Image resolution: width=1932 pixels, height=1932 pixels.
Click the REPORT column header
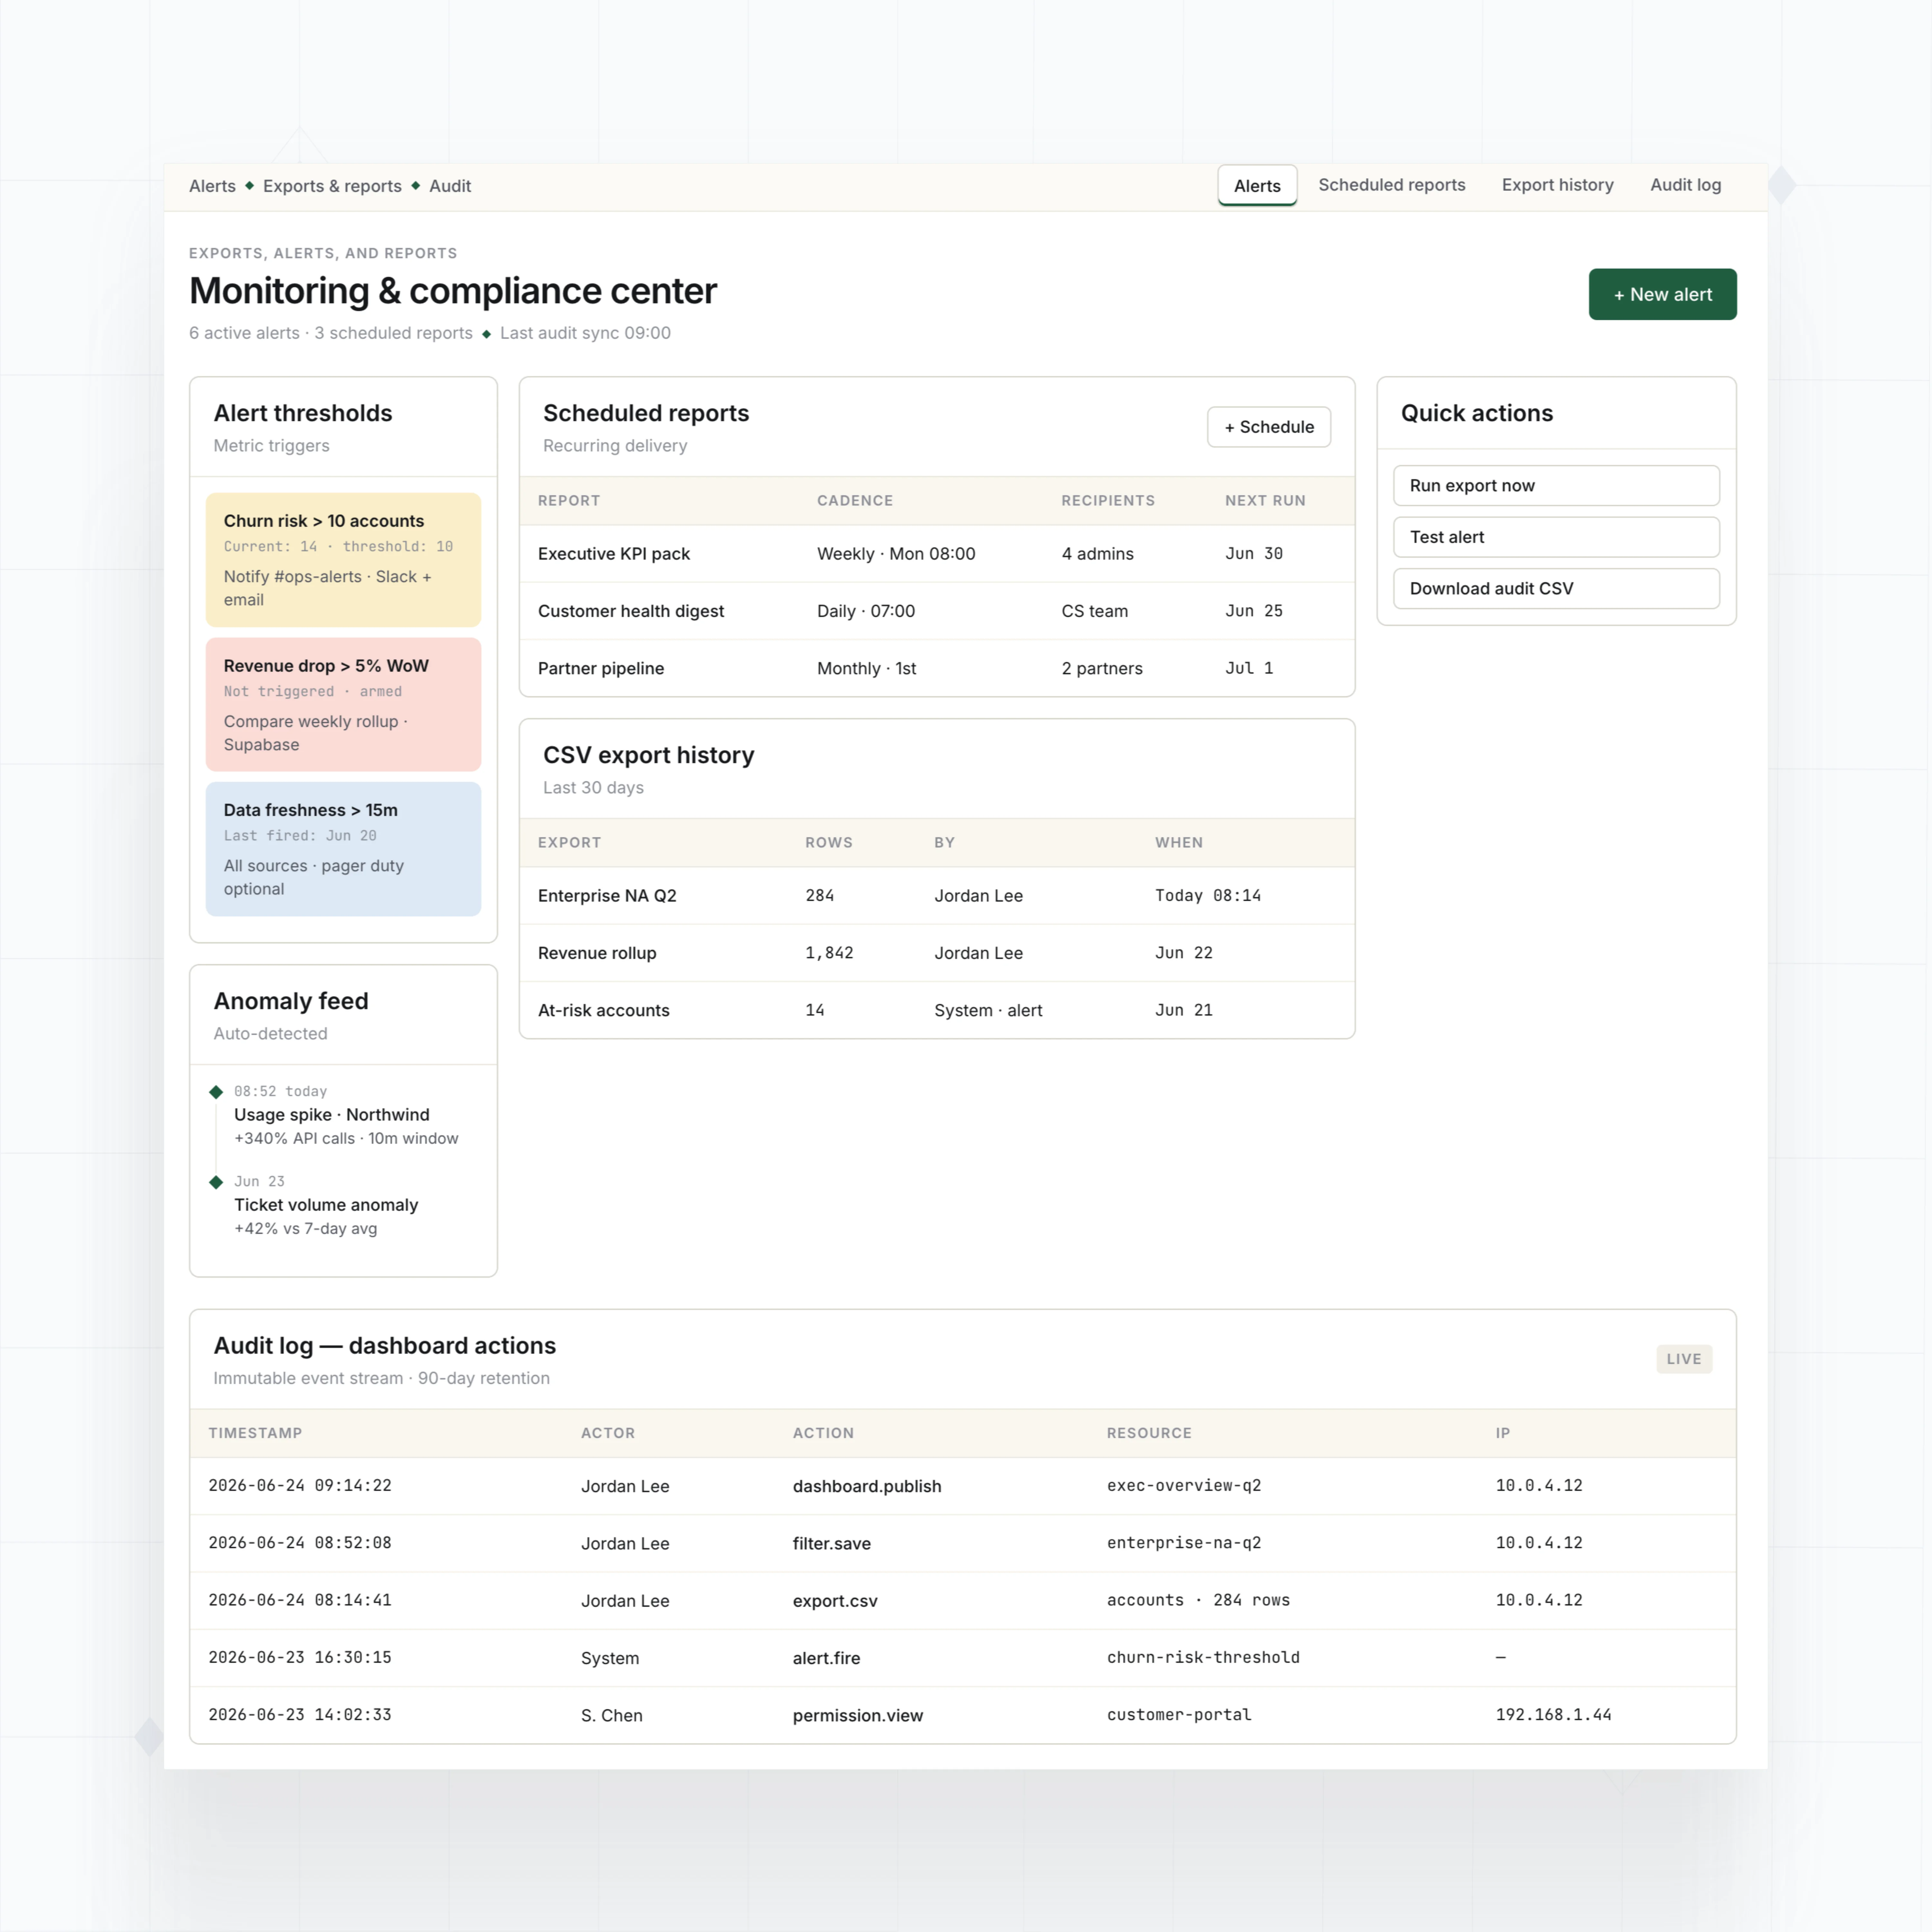click(569, 501)
